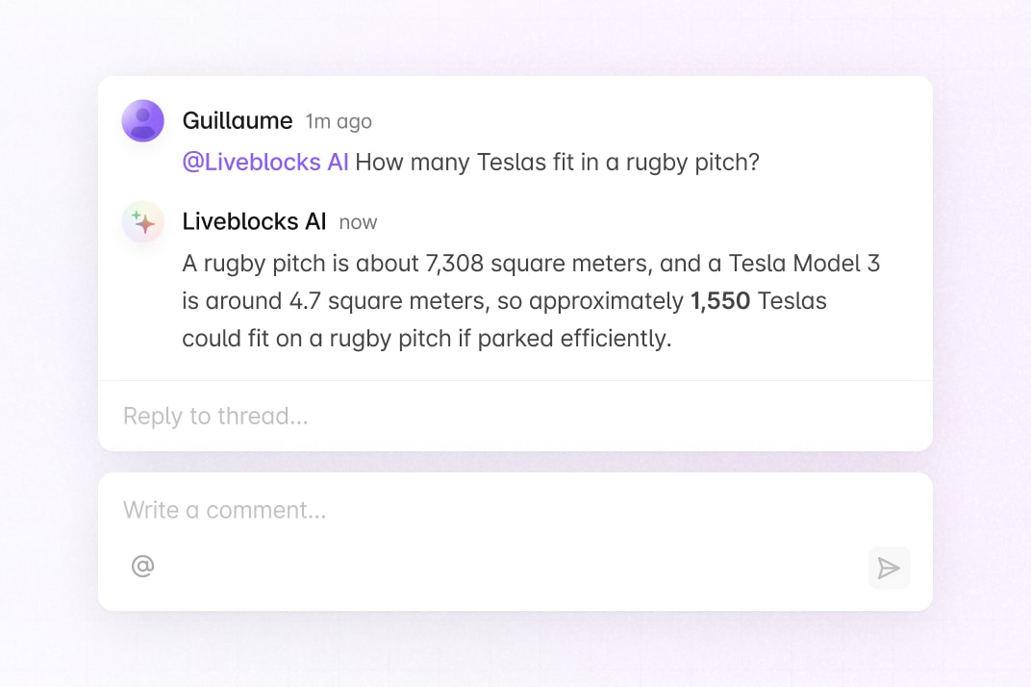This screenshot has width=1031, height=687.
Task: Click the 1m ago timestamp
Action: (x=337, y=121)
